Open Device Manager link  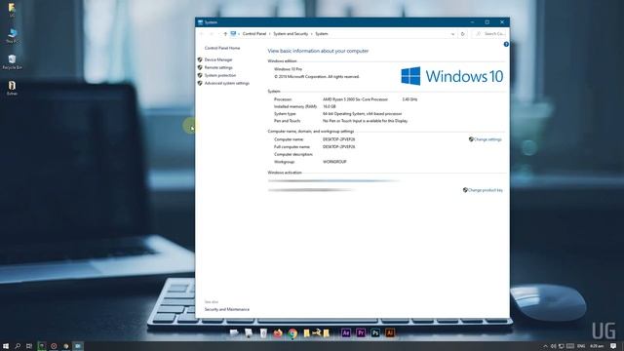pyautogui.click(x=218, y=59)
